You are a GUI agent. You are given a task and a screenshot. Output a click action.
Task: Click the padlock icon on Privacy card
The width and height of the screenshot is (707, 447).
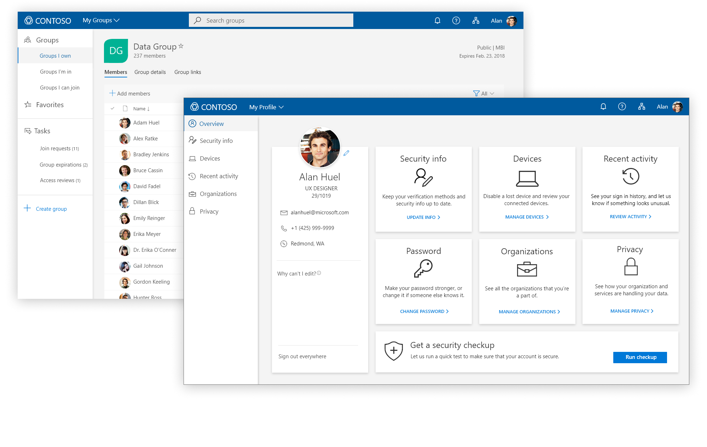pyautogui.click(x=631, y=267)
